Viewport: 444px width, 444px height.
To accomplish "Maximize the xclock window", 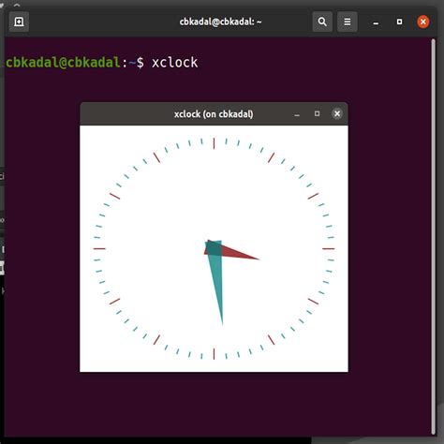I will 317,113.
